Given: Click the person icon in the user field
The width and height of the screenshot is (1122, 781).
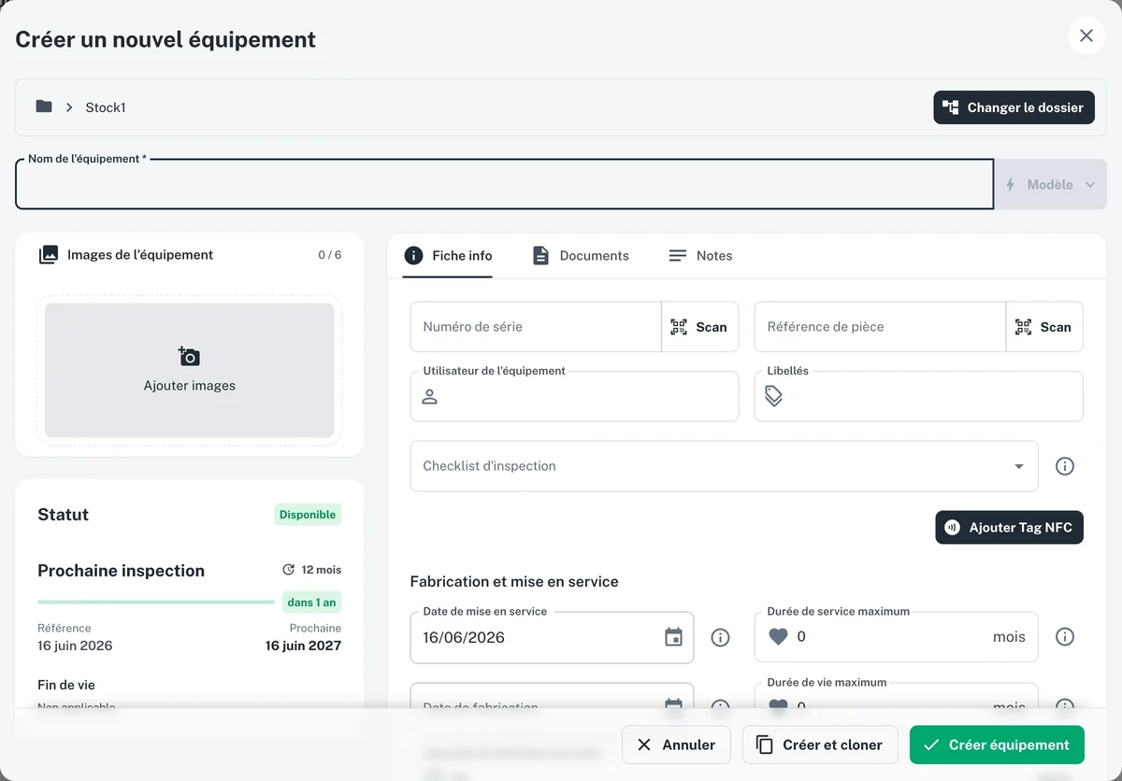Looking at the screenshot, I should [x=430, y=396].
